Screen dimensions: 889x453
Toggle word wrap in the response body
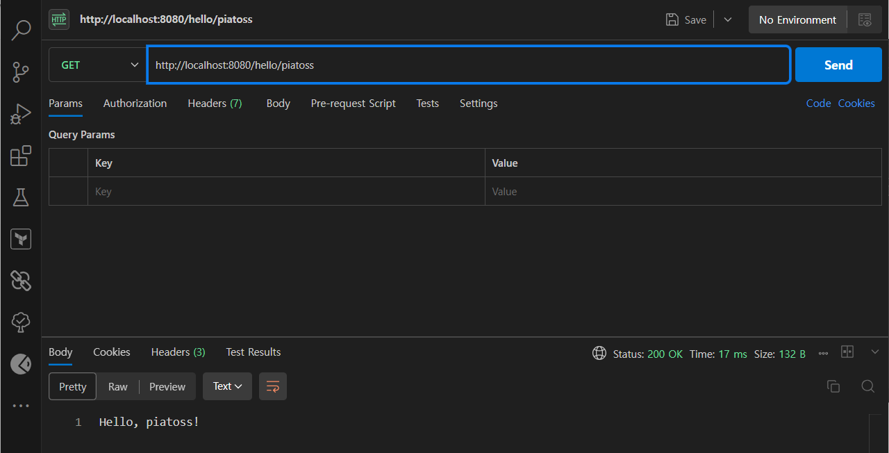coord(273,386)
